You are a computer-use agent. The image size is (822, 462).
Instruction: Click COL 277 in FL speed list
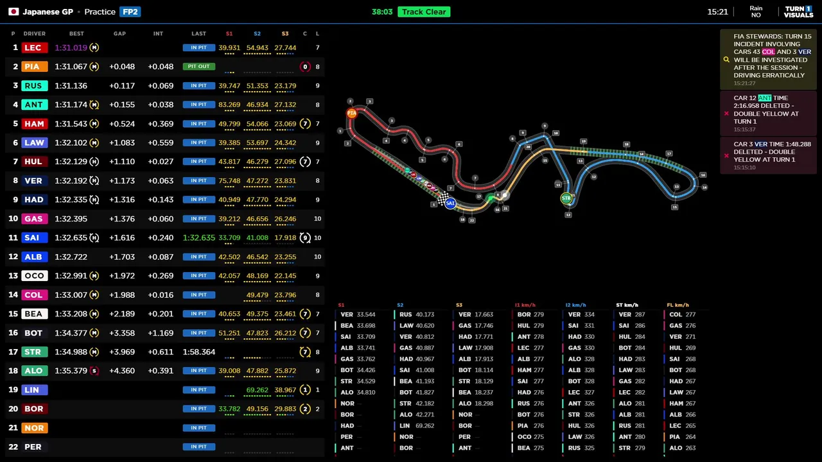click(681, 314)
